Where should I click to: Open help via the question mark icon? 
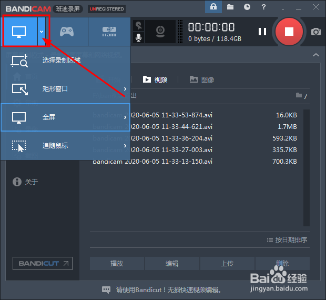click(263, 7)
